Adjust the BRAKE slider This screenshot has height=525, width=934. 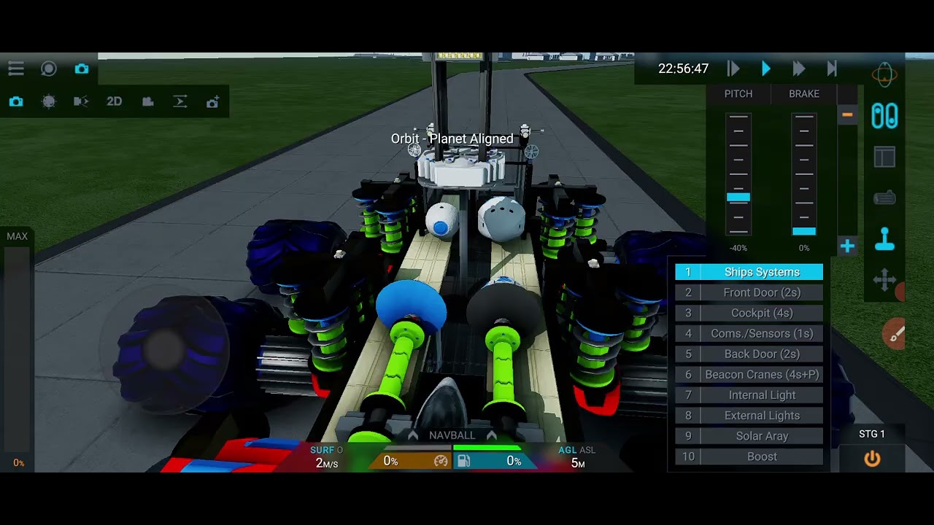[804, 174]
